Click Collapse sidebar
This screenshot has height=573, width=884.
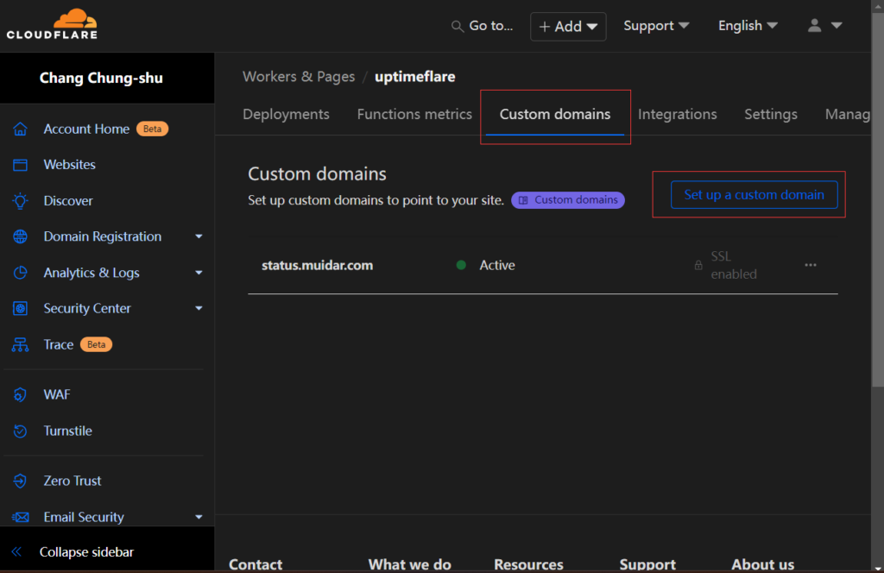pyautogui.click(x=86, y=551)
